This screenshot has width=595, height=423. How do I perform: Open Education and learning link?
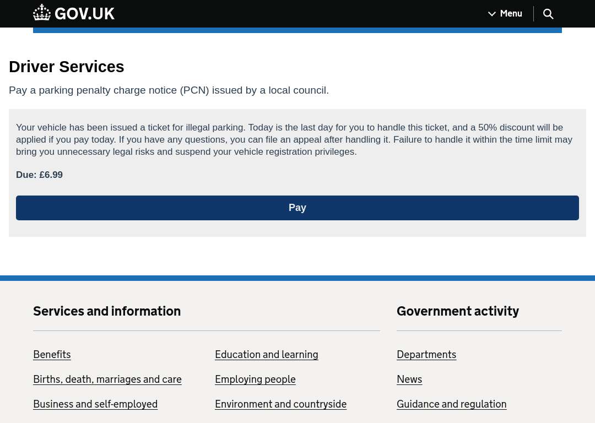click(267, 354)
